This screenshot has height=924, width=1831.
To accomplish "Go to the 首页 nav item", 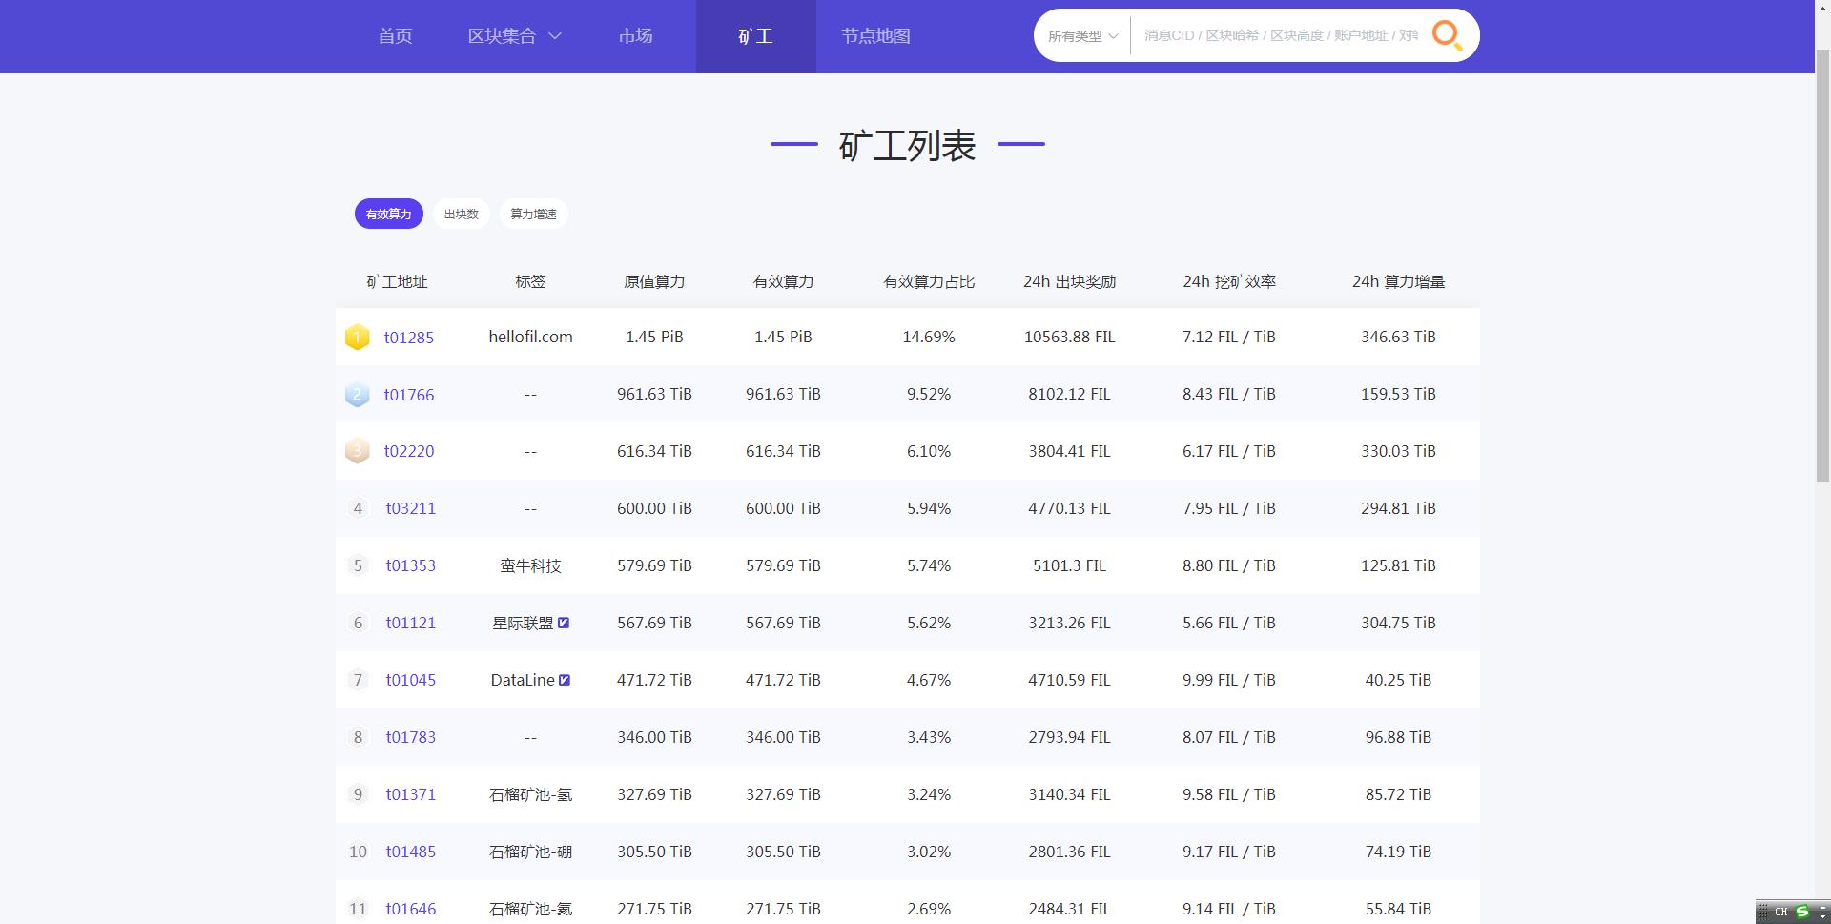I will [395, 36].
